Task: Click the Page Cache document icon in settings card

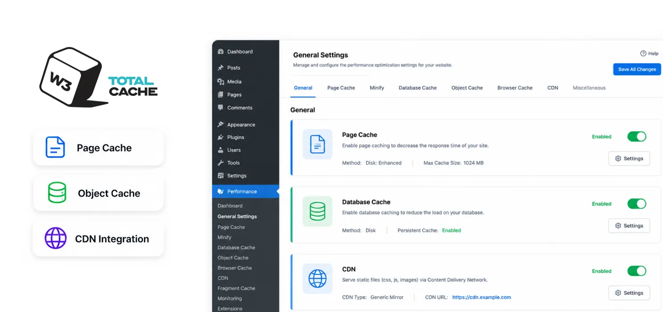Action: point(318,144)
